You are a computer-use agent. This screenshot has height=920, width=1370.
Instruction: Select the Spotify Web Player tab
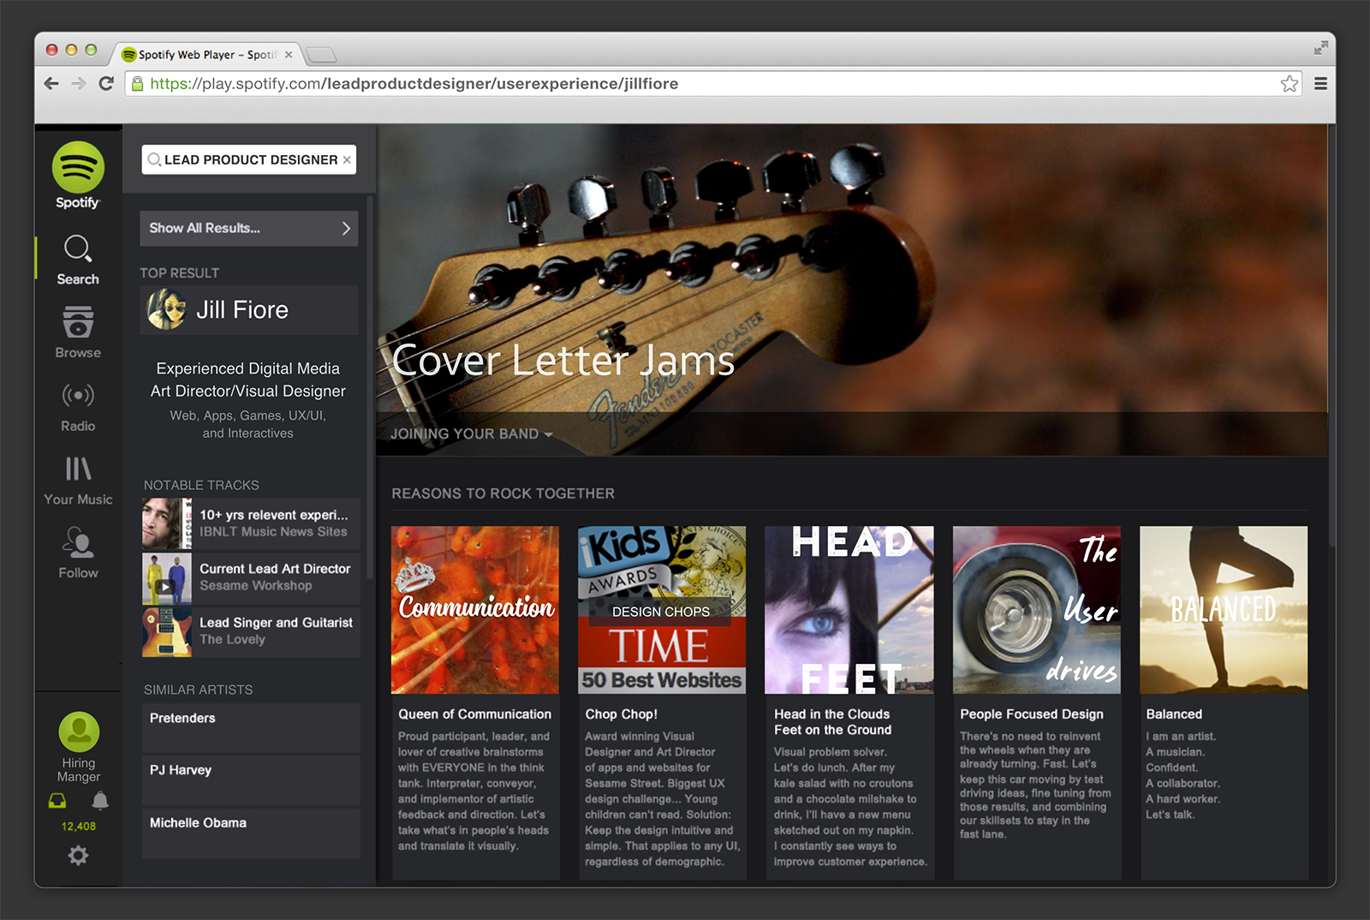(205, 55)
